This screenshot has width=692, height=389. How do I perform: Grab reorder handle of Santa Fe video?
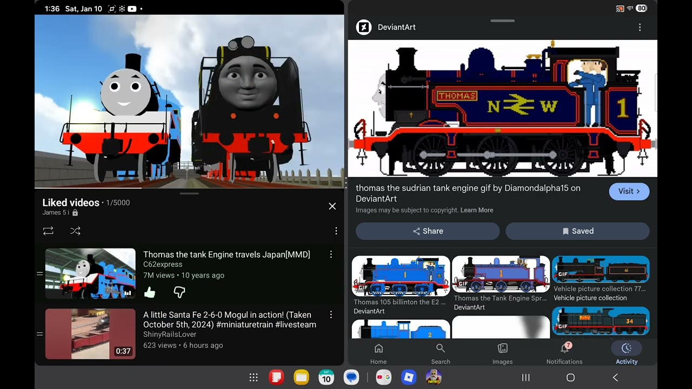39,334
